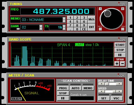Decrease band scope span with minus
This screenshot has height=105, width=134.
[x=123, y=64]
